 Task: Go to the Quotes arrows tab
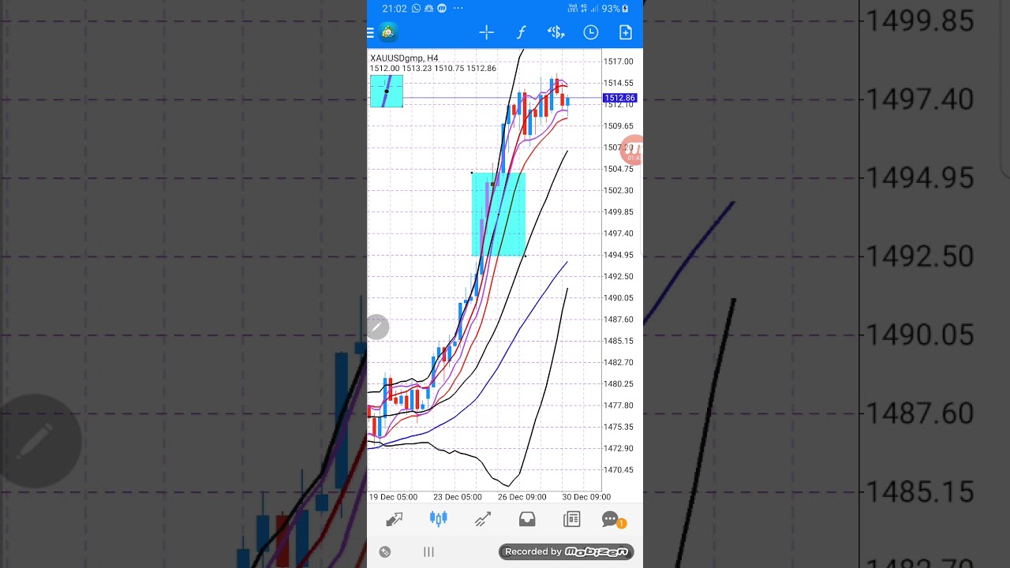pos(394,519)
